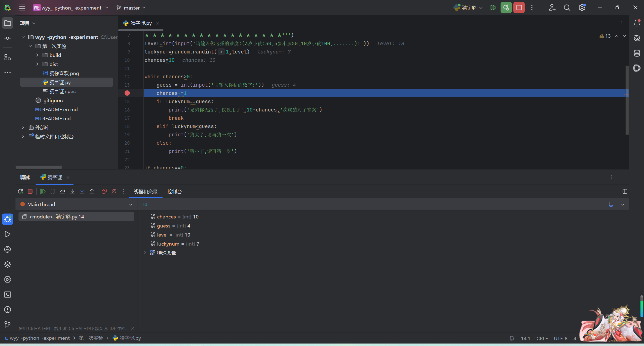The height and width of the screenshot is (346, 644).
Task: Open the View Breakpoints dialog icon
Action: pos(104,192)
